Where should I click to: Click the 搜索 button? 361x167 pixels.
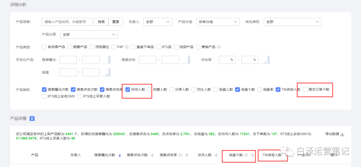tap(101, 22)
